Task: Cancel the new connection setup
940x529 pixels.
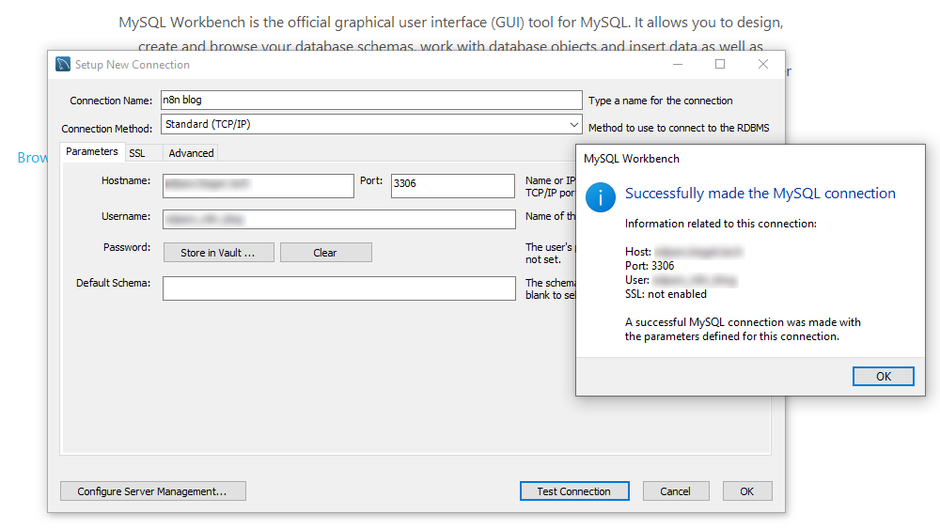Action: [675, 491]
